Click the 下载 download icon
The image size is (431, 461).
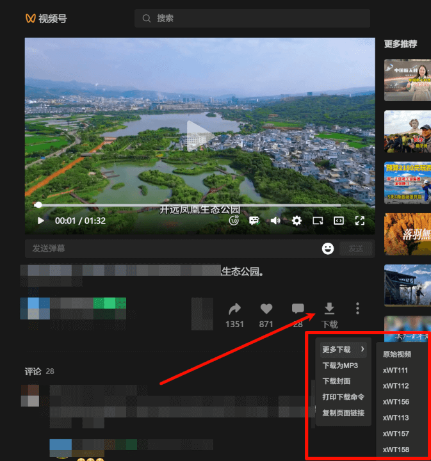coord(329,308)
